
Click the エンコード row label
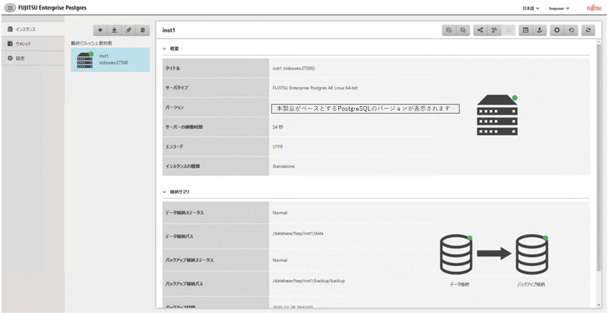point(174,146)
